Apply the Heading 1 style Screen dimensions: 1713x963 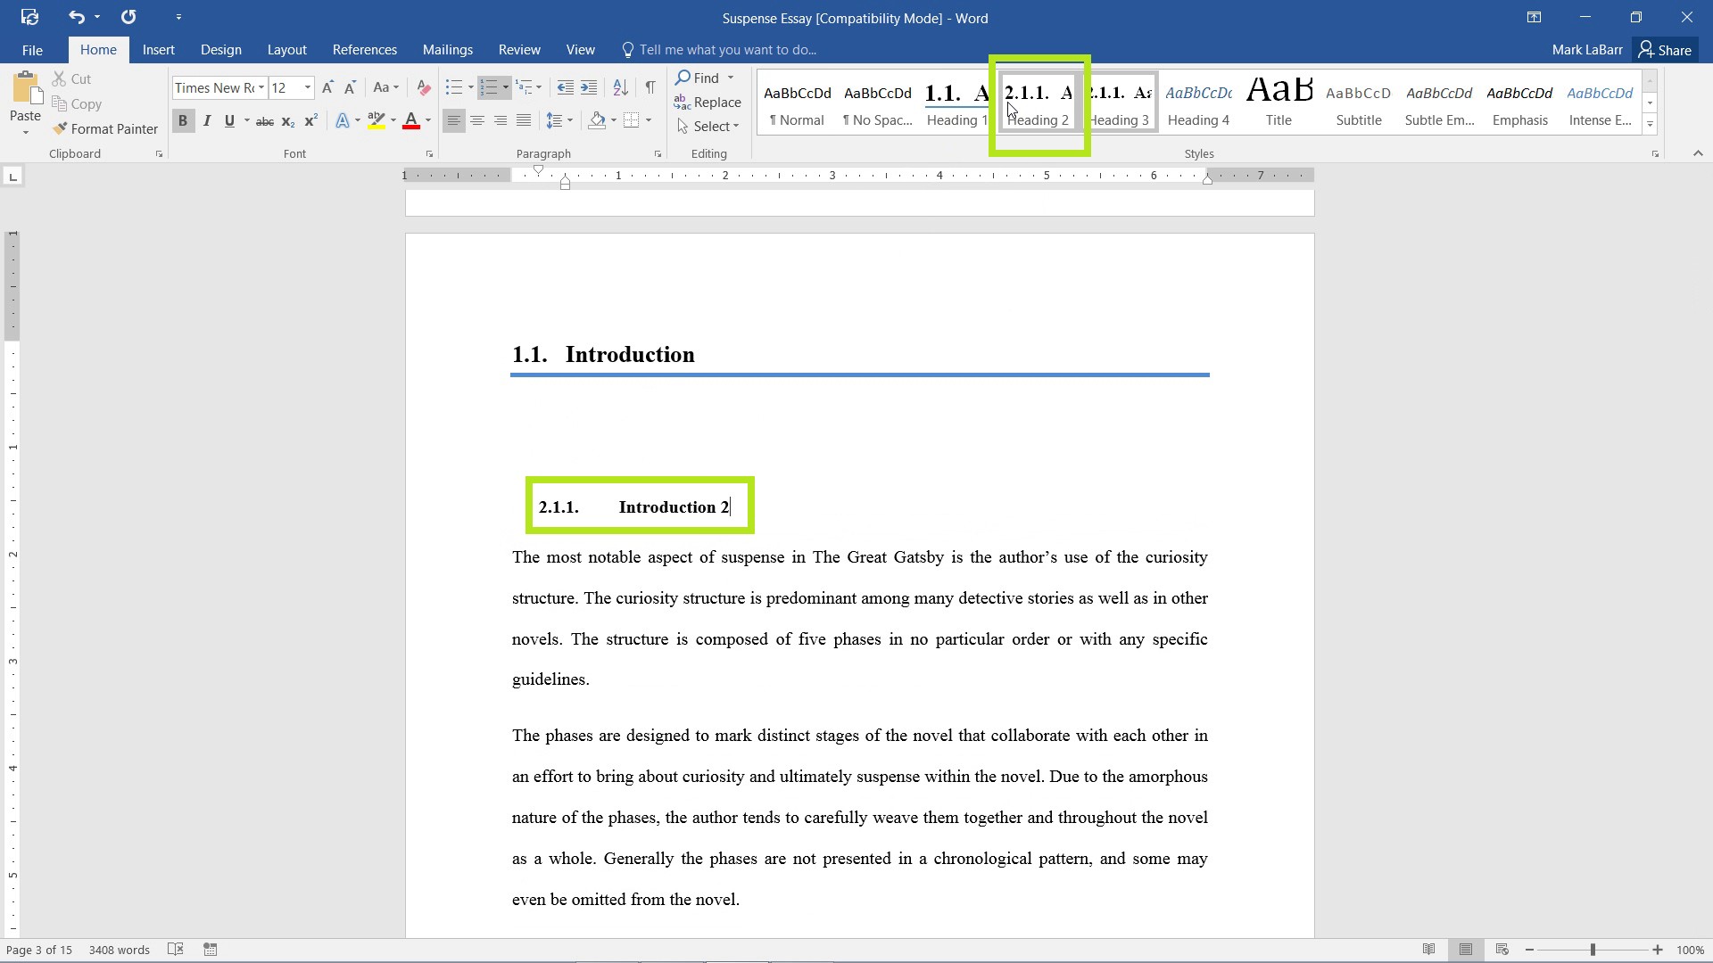point(956,103)
